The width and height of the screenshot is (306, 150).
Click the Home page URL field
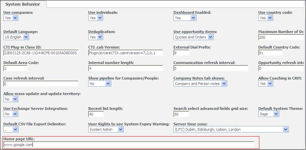[x=129, y=145]
